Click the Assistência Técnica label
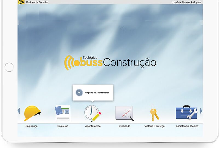 [x=187, y=126]
